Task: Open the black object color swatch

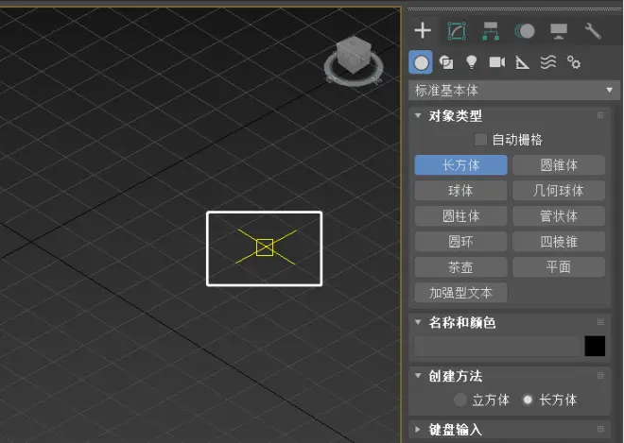Action: coord(595,346)
